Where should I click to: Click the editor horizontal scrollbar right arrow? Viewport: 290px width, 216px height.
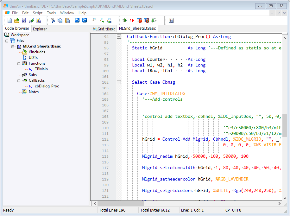pyautogui.click(x=280, y=203)
